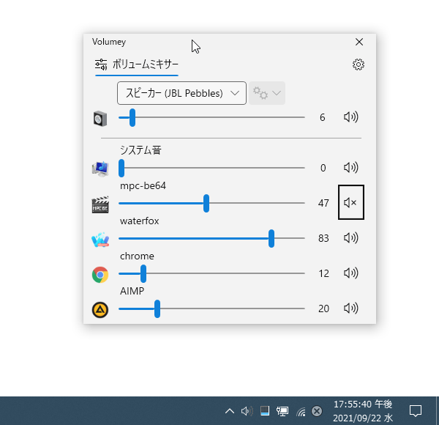439x425 pixels.
Task: Click the mpc-be64 volume value 47
Action: pos(323,203)
